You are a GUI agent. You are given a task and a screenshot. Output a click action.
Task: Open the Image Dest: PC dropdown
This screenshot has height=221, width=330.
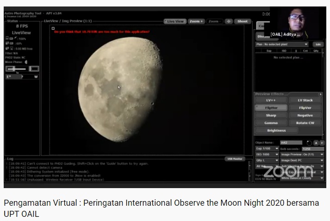click(x=302, y=160)
